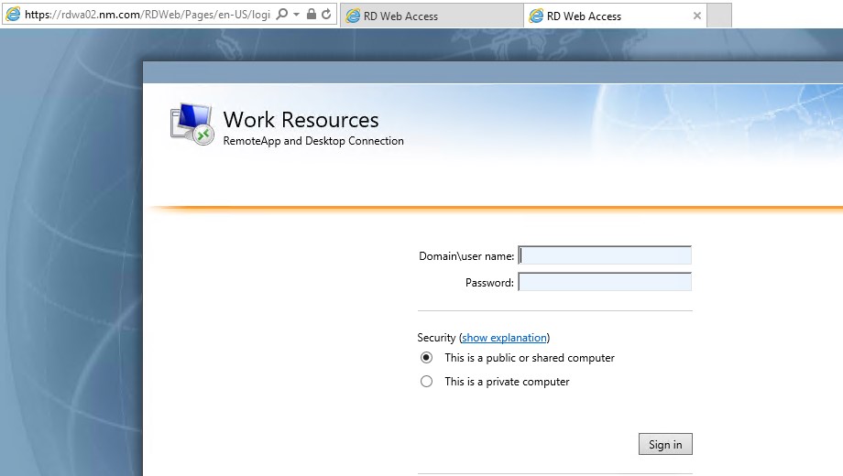Switch to the first RD Web Access tab

400,16
